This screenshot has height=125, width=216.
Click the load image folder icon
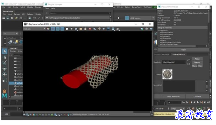(x=81, y=29)
